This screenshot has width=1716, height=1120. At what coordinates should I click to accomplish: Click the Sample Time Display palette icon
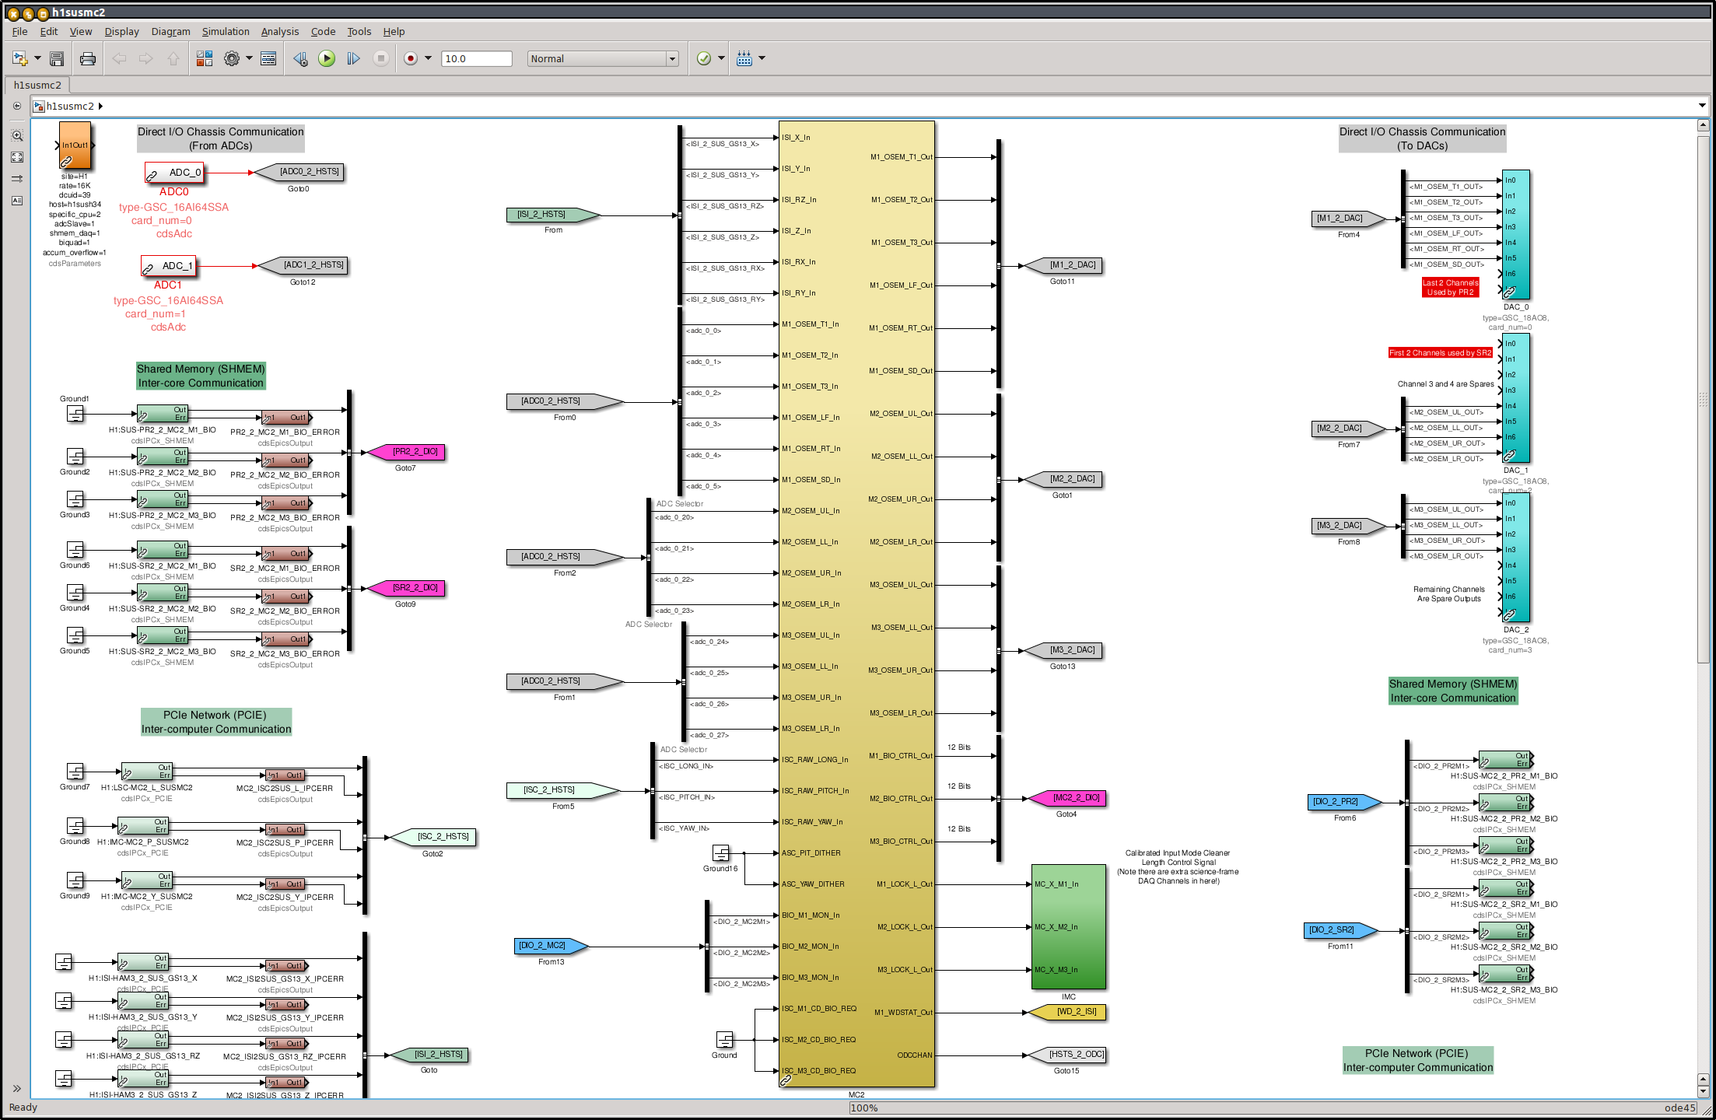pyautogui.click(x=17, y=179)
